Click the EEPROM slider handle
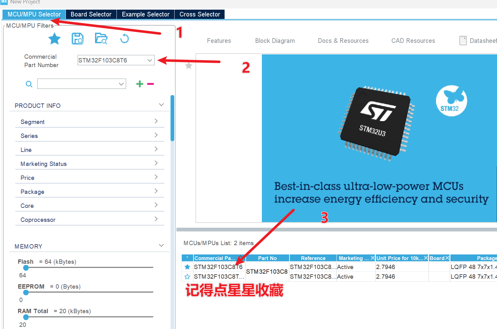The image size is (497, 329). click(26, 292)
